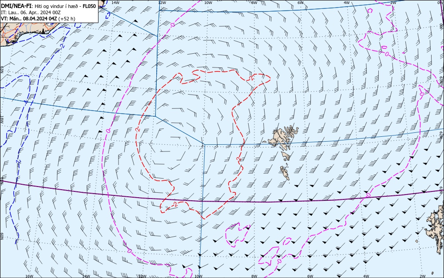444x278 pixels.
Task: Click the '4W' longitude label along the top edge
Action: (x=347, y=2)
